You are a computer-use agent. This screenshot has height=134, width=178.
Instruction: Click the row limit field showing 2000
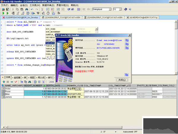[x=52, y=82]
